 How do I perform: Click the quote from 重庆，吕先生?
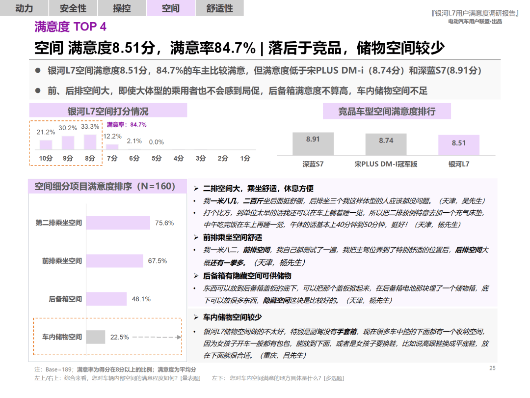click(346, 343)
